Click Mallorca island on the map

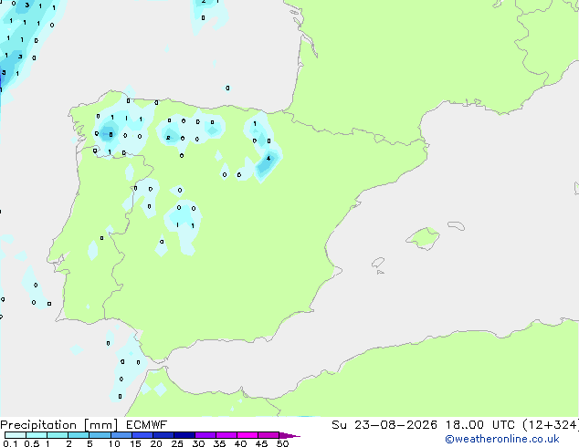click(x=424, y=238)
